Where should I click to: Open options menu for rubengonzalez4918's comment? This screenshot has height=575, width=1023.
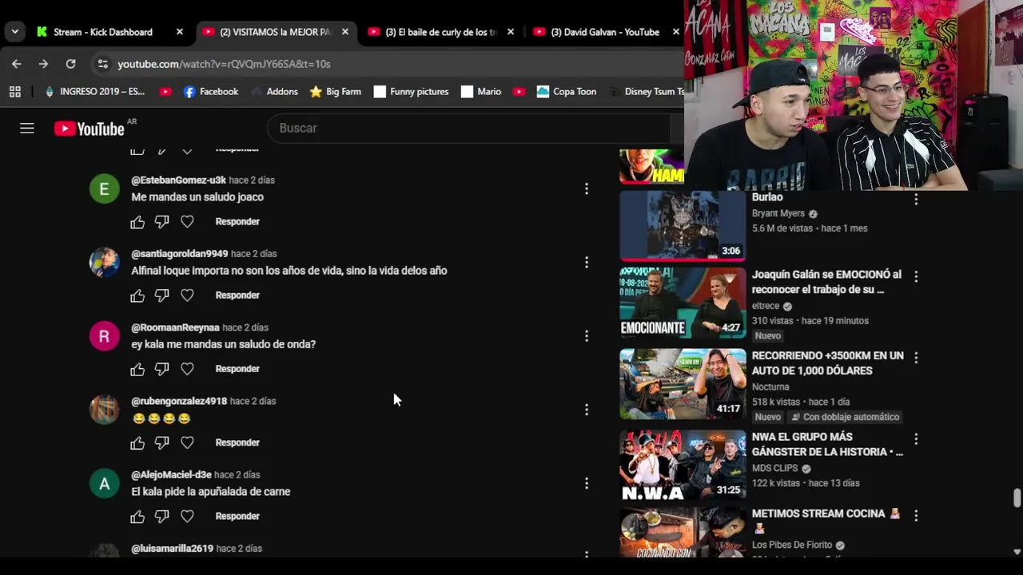click(587, 410)
